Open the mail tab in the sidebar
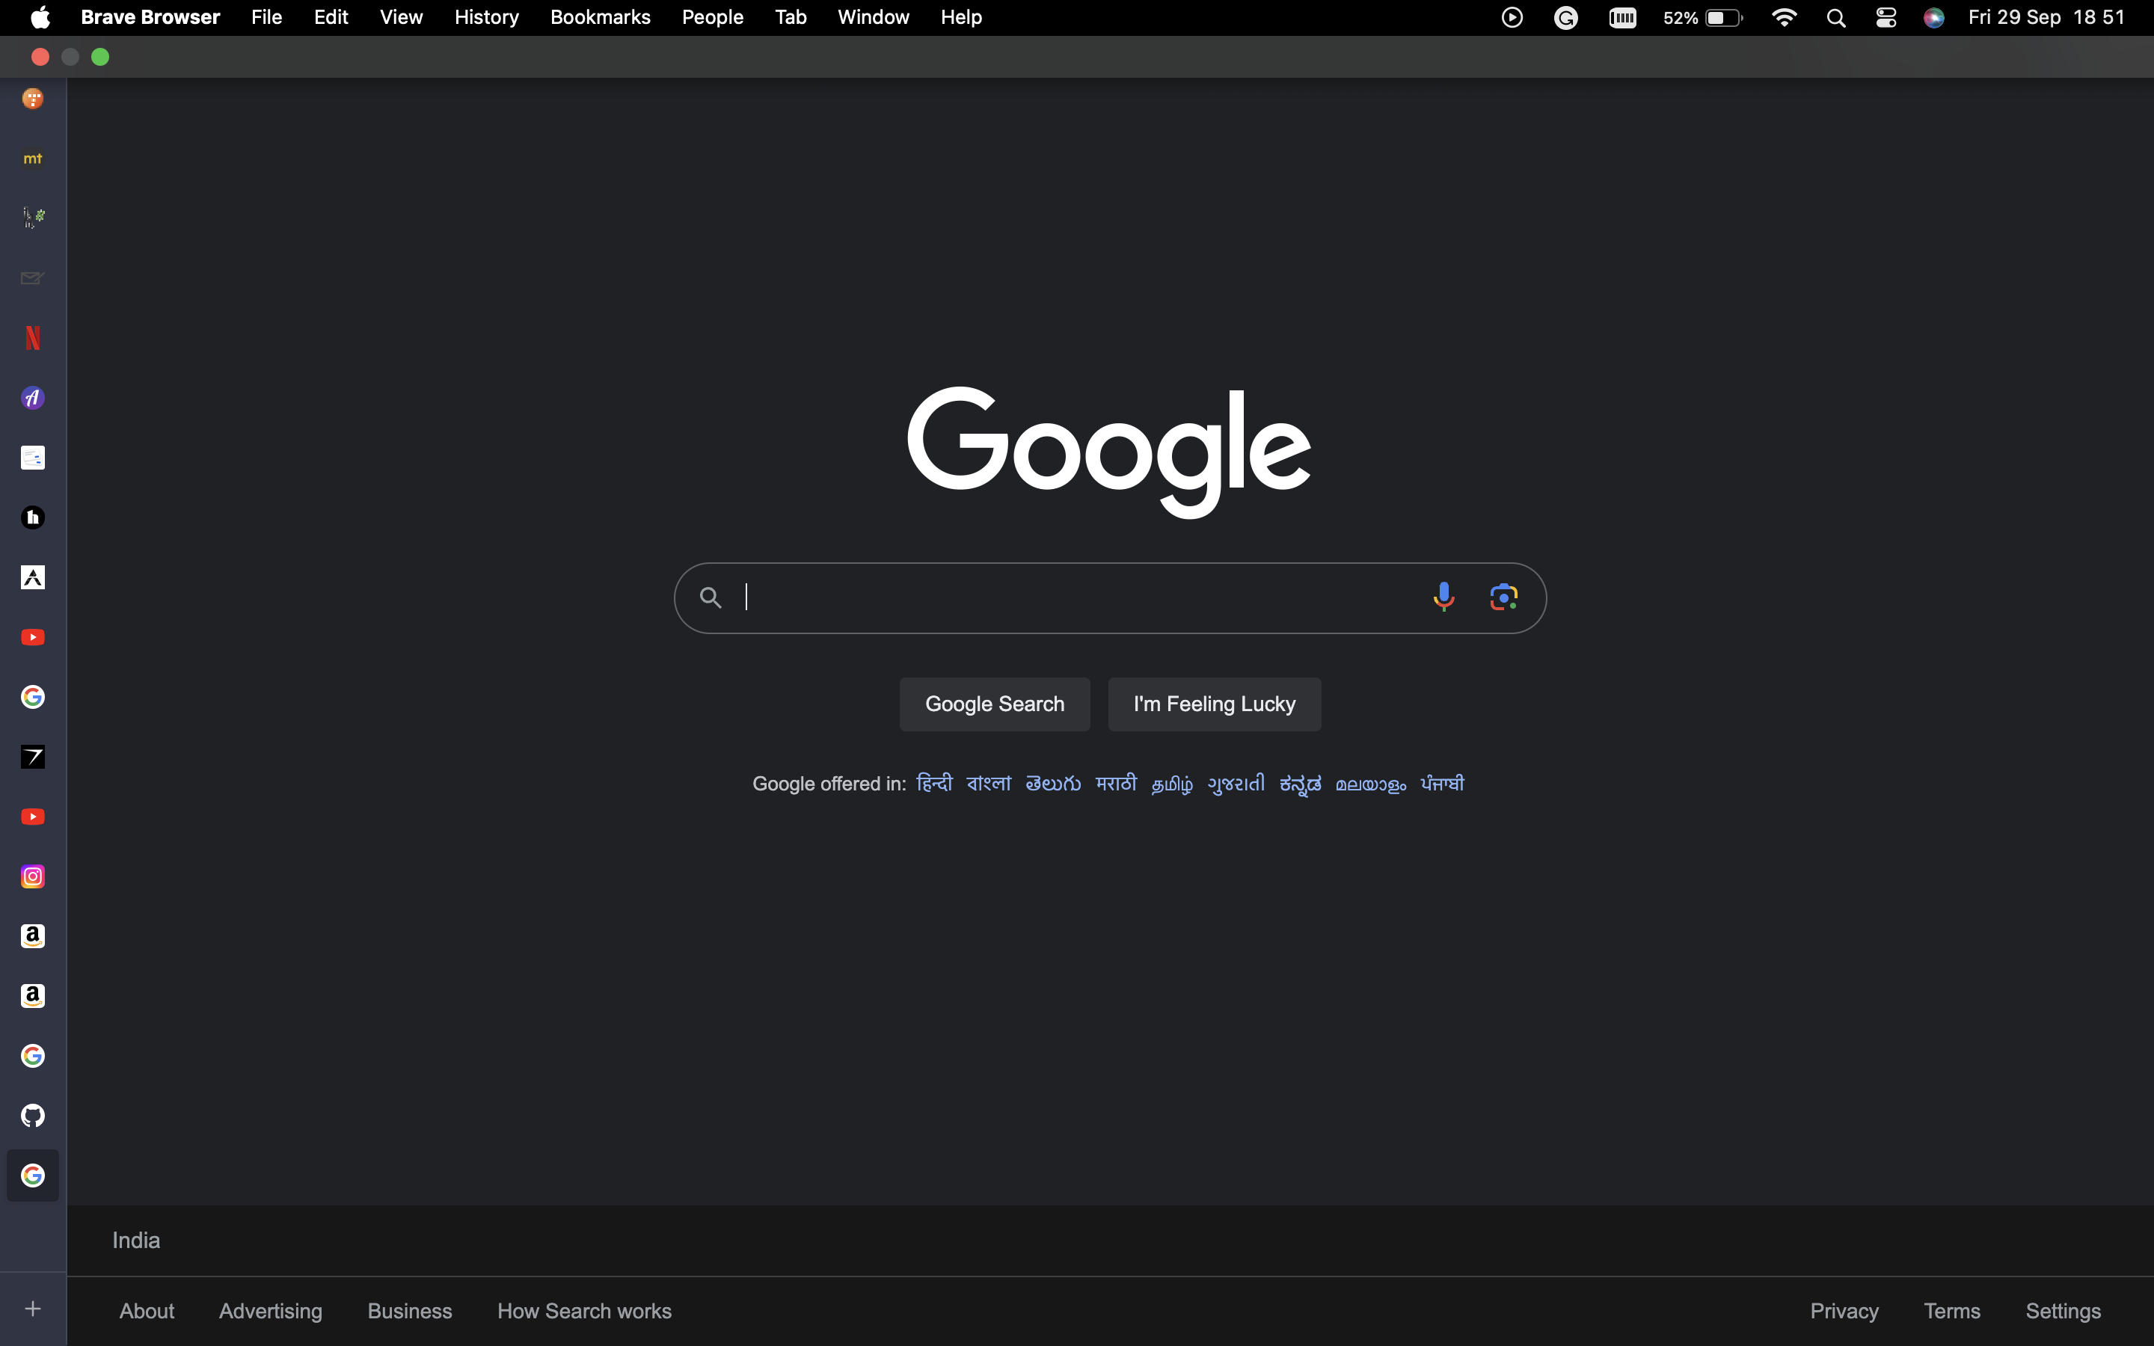The image size is (2154, 1346). click(x=31, y=277)
